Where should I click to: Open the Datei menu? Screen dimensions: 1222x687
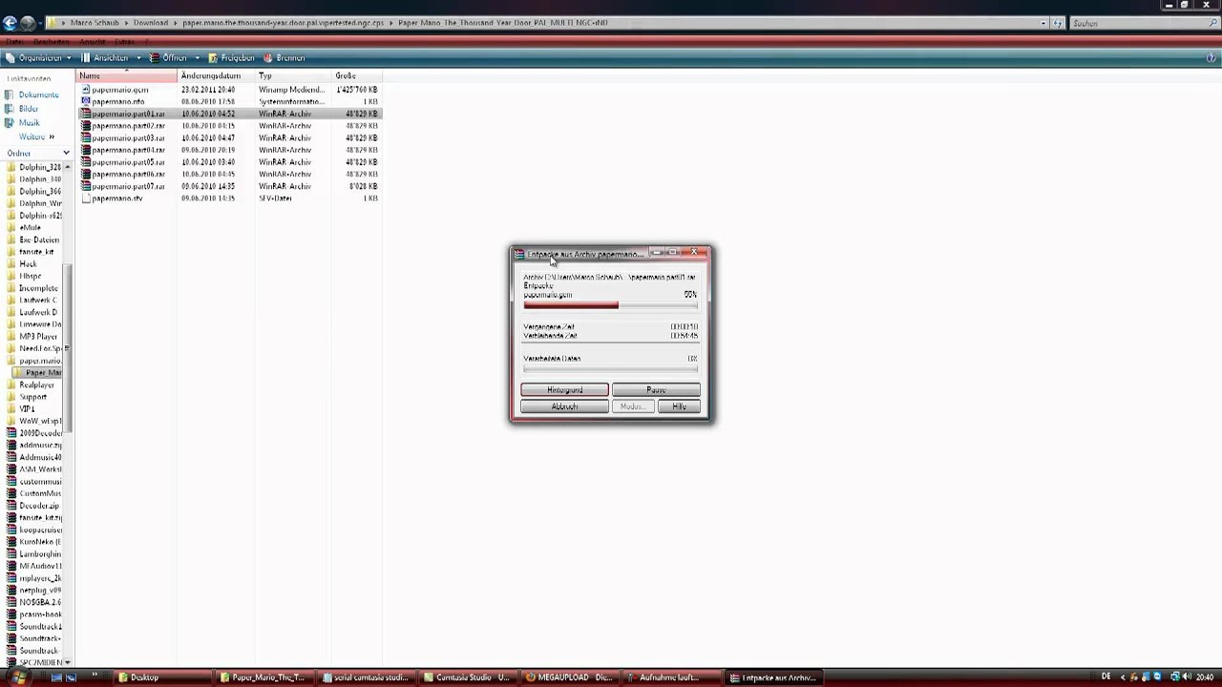tap(15, 42)
